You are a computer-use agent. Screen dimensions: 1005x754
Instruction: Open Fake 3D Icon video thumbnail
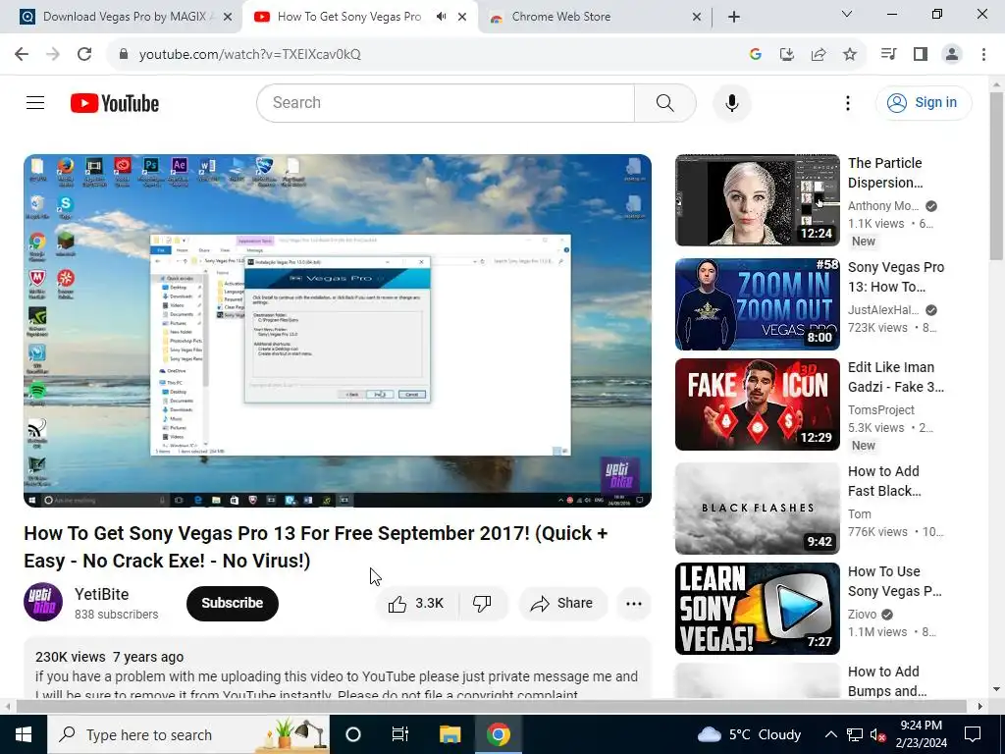pos(757,404)
